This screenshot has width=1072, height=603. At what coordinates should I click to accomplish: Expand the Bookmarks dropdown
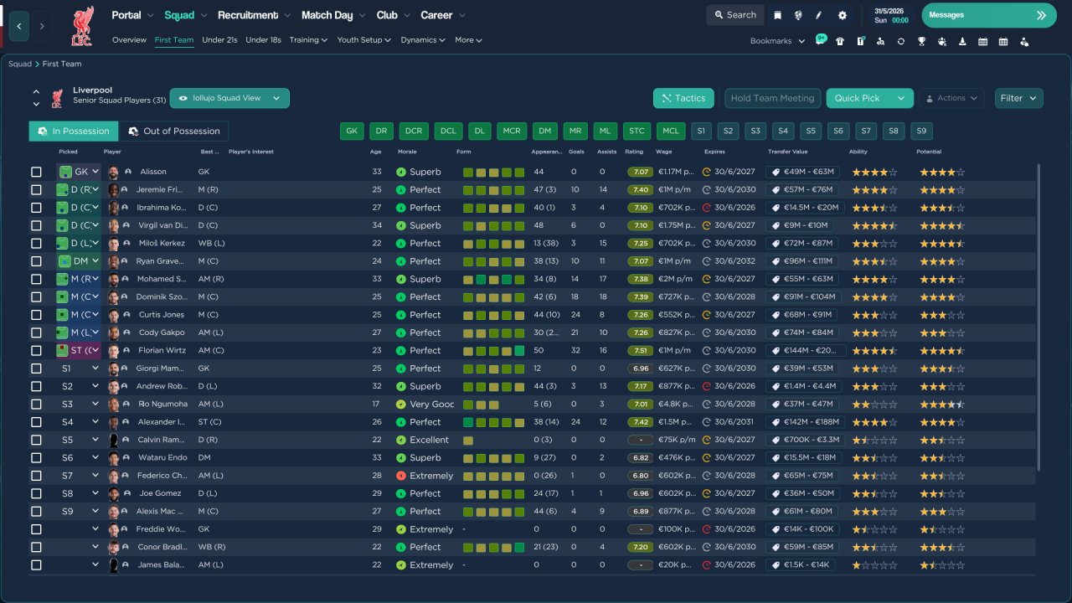click(x=777, y=41)
